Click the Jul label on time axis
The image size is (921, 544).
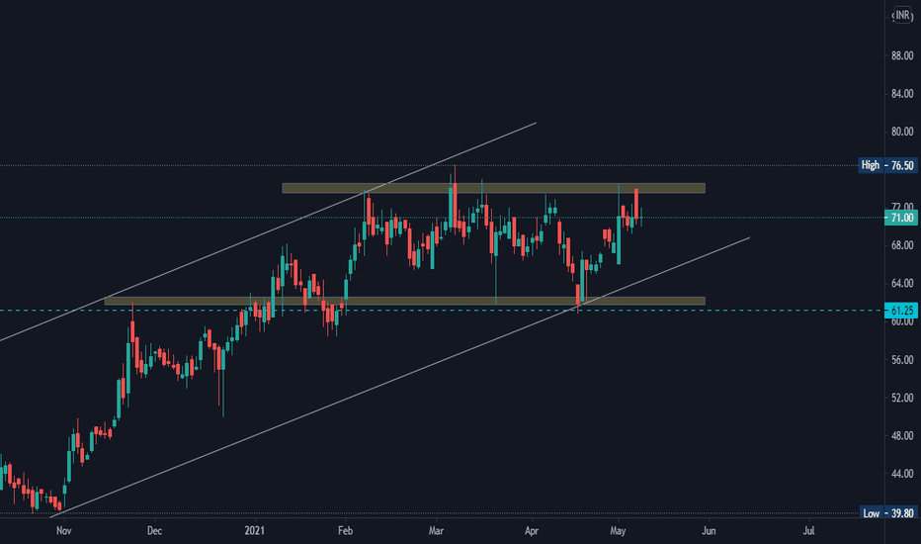point(808,530)
